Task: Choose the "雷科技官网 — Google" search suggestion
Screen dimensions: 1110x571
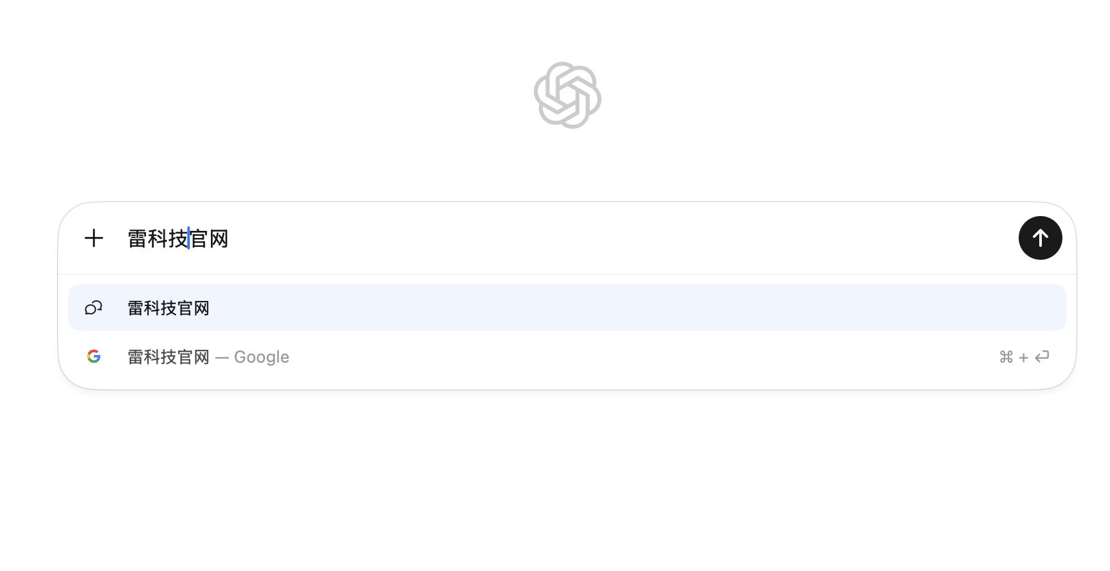Action: click(208, 357)
